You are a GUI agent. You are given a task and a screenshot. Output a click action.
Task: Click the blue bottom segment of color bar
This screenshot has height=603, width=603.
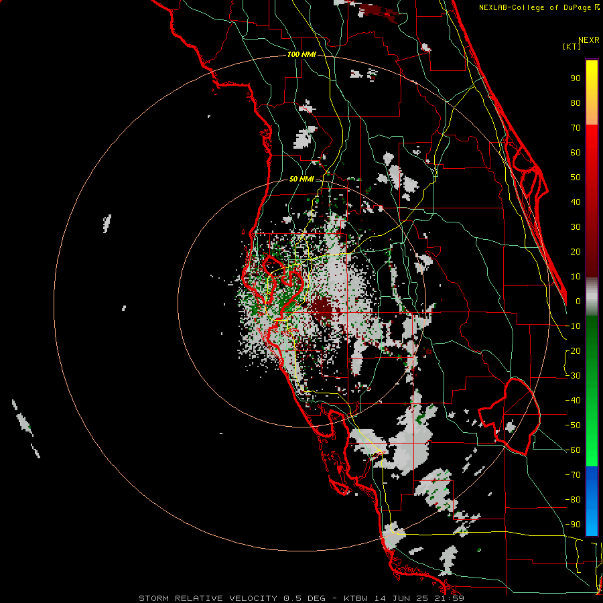pyautogui.click(x=592, y=501)
